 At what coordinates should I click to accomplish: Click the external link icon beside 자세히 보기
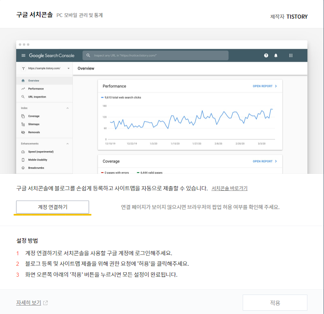tap(45, 303)
